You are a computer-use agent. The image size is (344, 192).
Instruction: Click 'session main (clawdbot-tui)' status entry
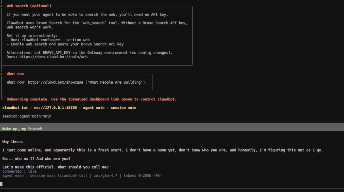point(59,175)
